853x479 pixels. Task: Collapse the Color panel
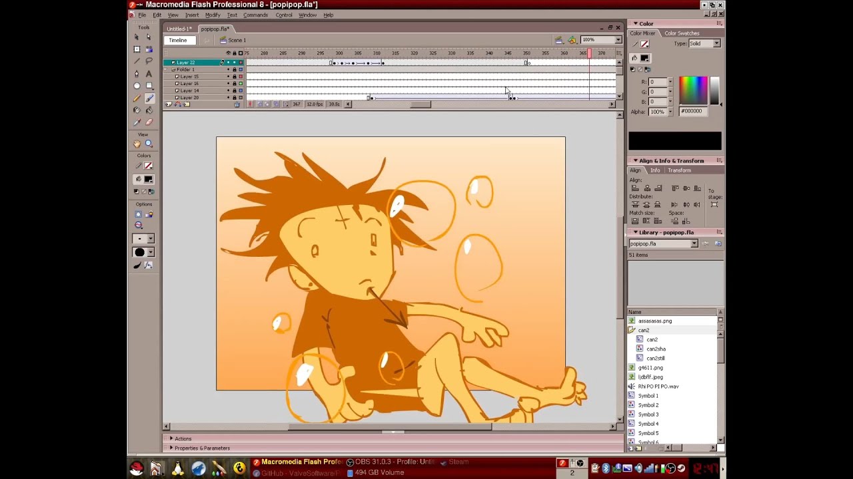[635, 24]
